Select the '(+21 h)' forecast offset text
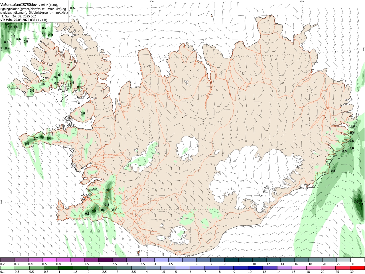The height and width of the screenshot is (274, 365). coord(42,20)
